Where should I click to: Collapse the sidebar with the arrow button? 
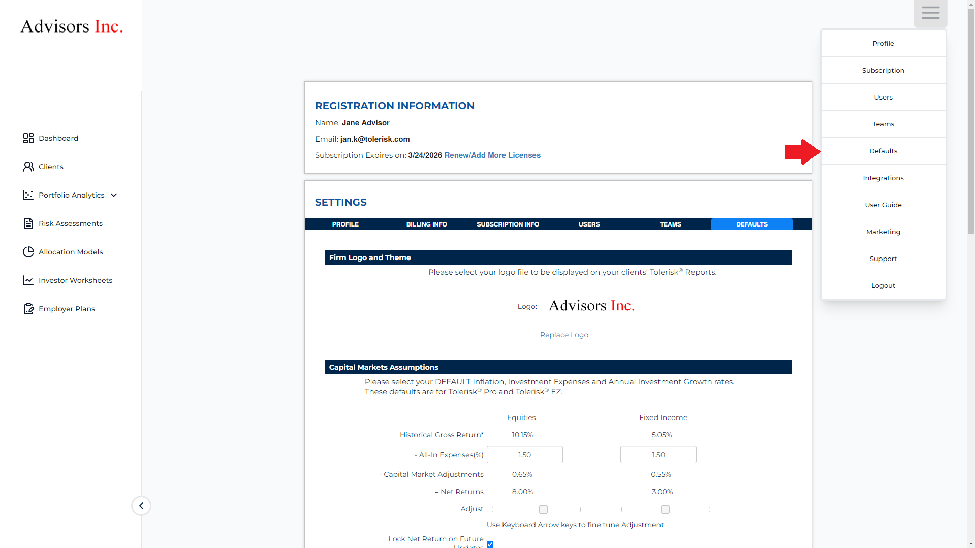click(141, 506)
